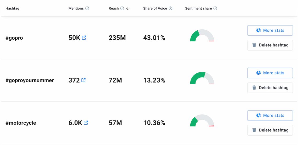The image size is (298, 145).
Task: Sort by the Reach column header
Action: pyautogui.click(x=114, y=9)
